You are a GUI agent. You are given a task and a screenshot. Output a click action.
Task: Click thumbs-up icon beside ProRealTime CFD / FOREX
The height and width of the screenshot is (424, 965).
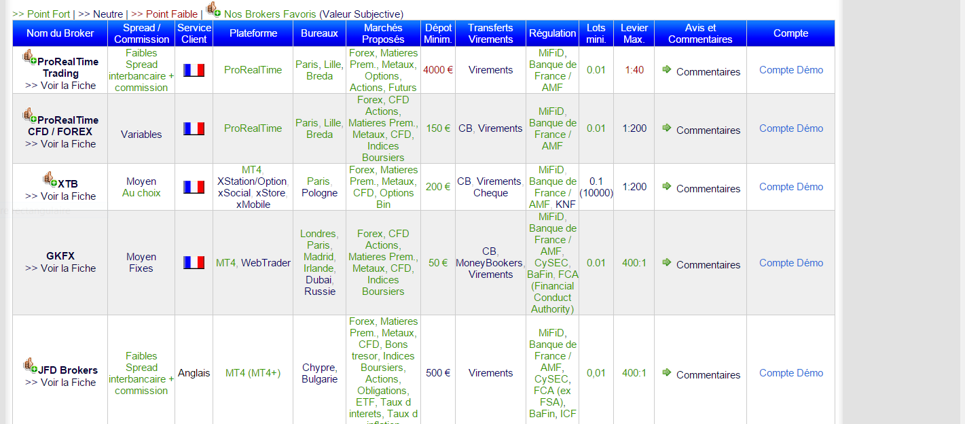click(29, 115)
